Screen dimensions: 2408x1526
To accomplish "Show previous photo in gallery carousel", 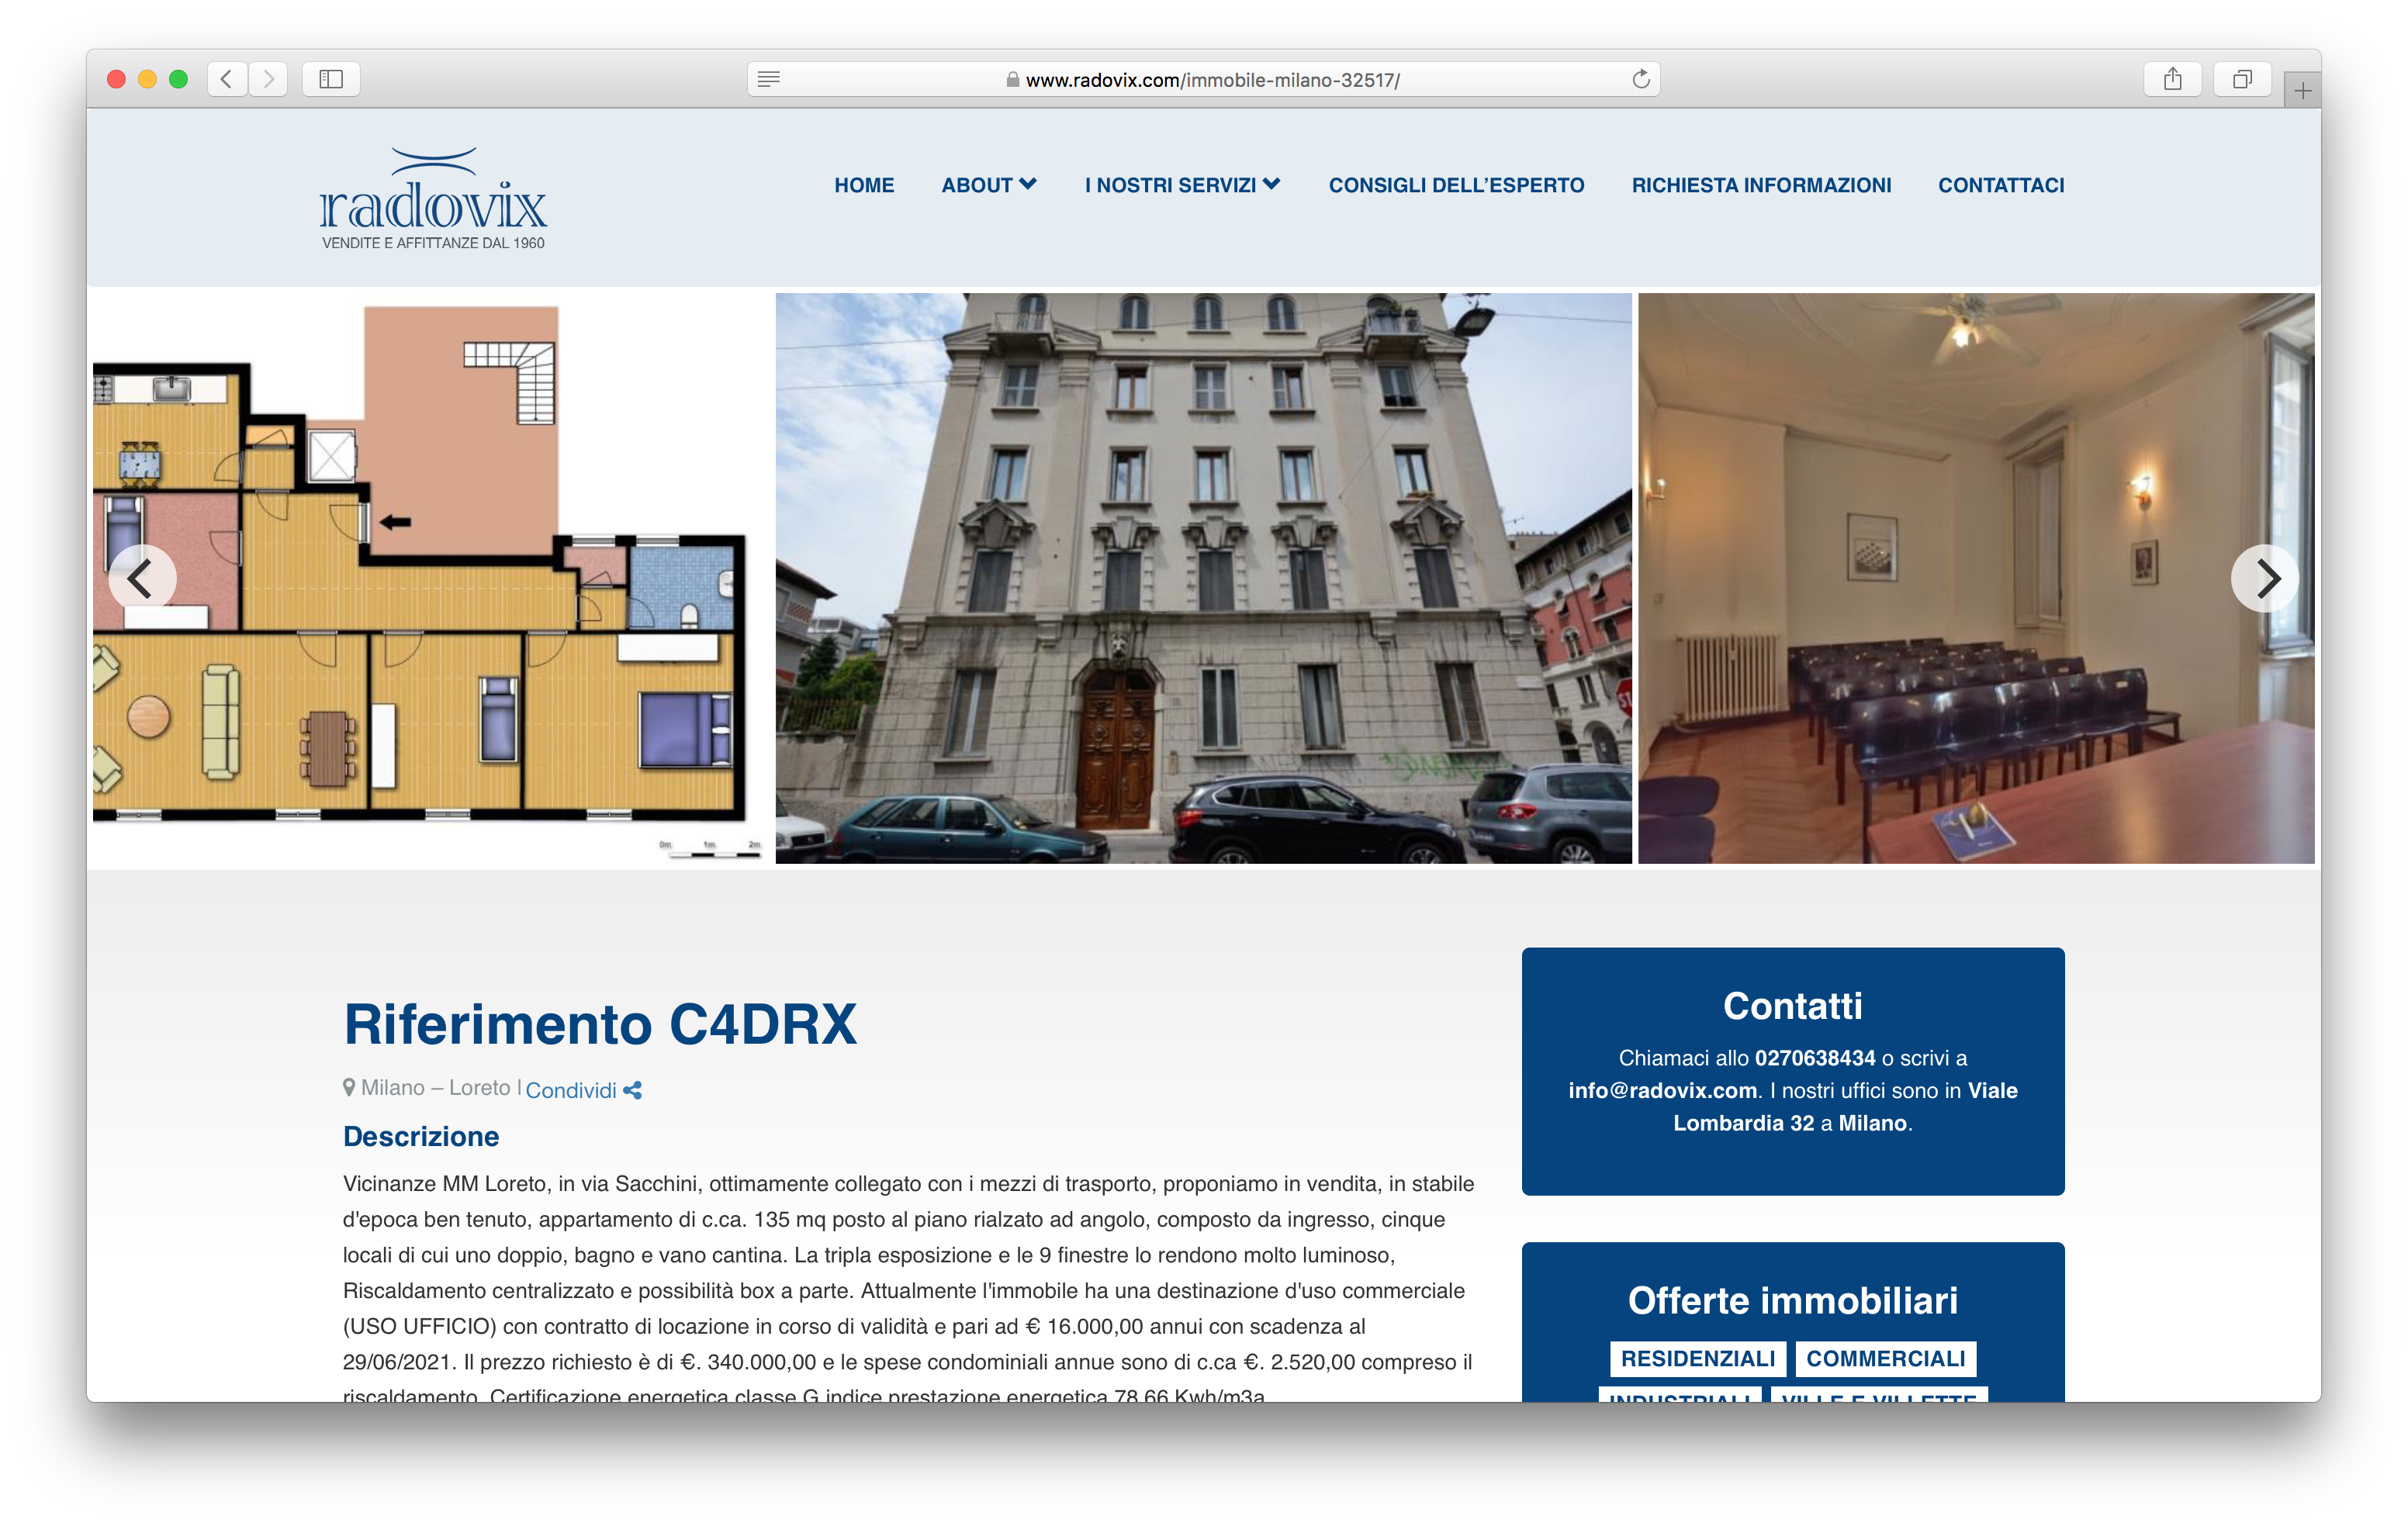I will tap(142, 578).
